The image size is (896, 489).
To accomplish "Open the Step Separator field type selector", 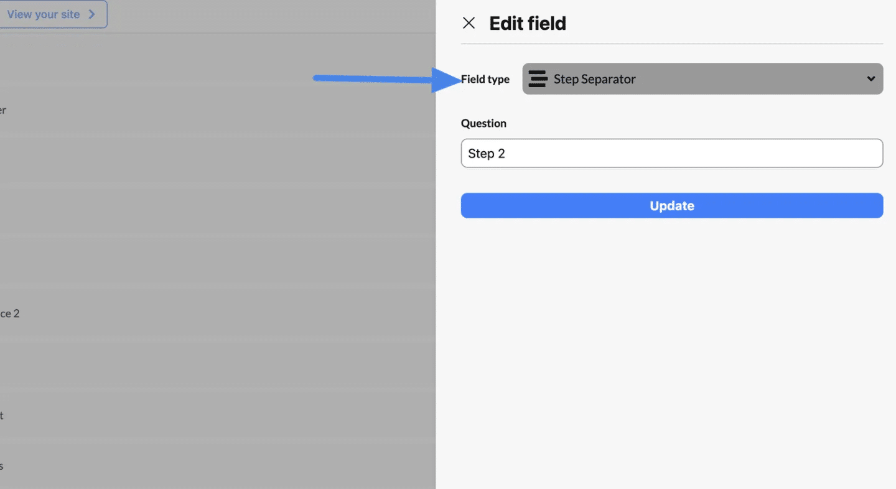I will coord(702,79).
